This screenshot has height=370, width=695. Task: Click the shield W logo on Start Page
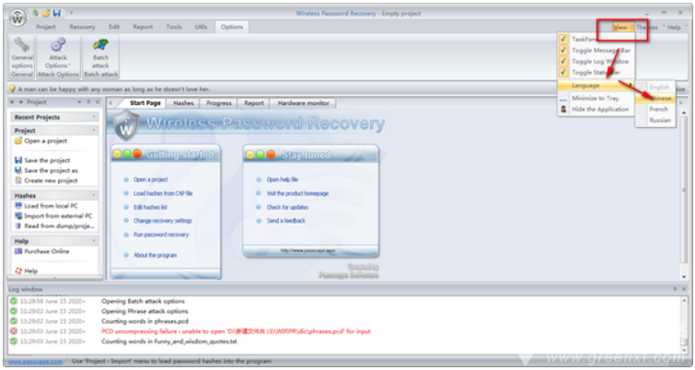tap(126, 125)
